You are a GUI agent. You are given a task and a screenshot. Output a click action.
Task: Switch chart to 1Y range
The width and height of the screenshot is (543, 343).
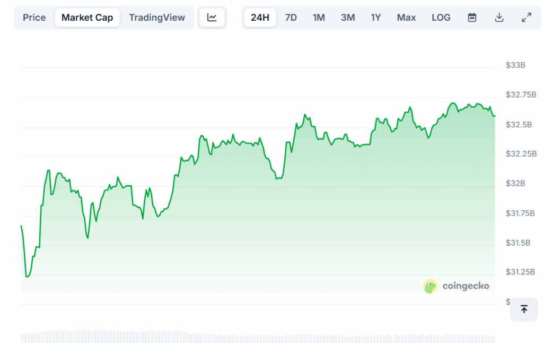tap(376, 18)
